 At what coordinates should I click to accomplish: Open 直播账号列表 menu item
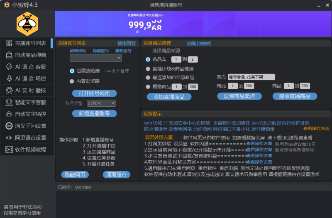pos(27,43)
